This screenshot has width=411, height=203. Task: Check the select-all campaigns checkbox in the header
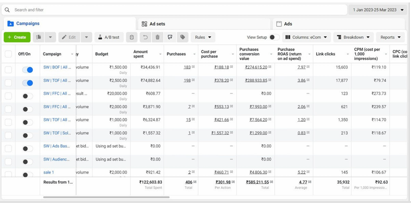[x=8, y=54]
